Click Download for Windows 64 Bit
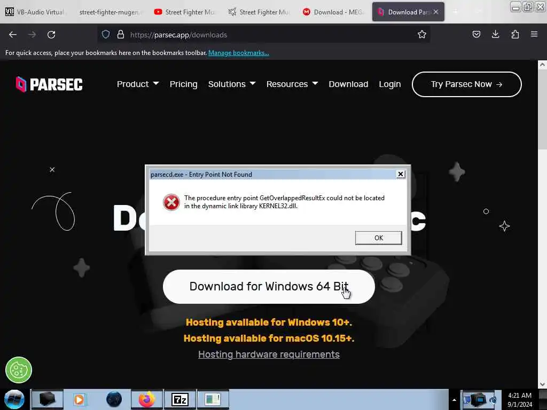 pos(269,287)
